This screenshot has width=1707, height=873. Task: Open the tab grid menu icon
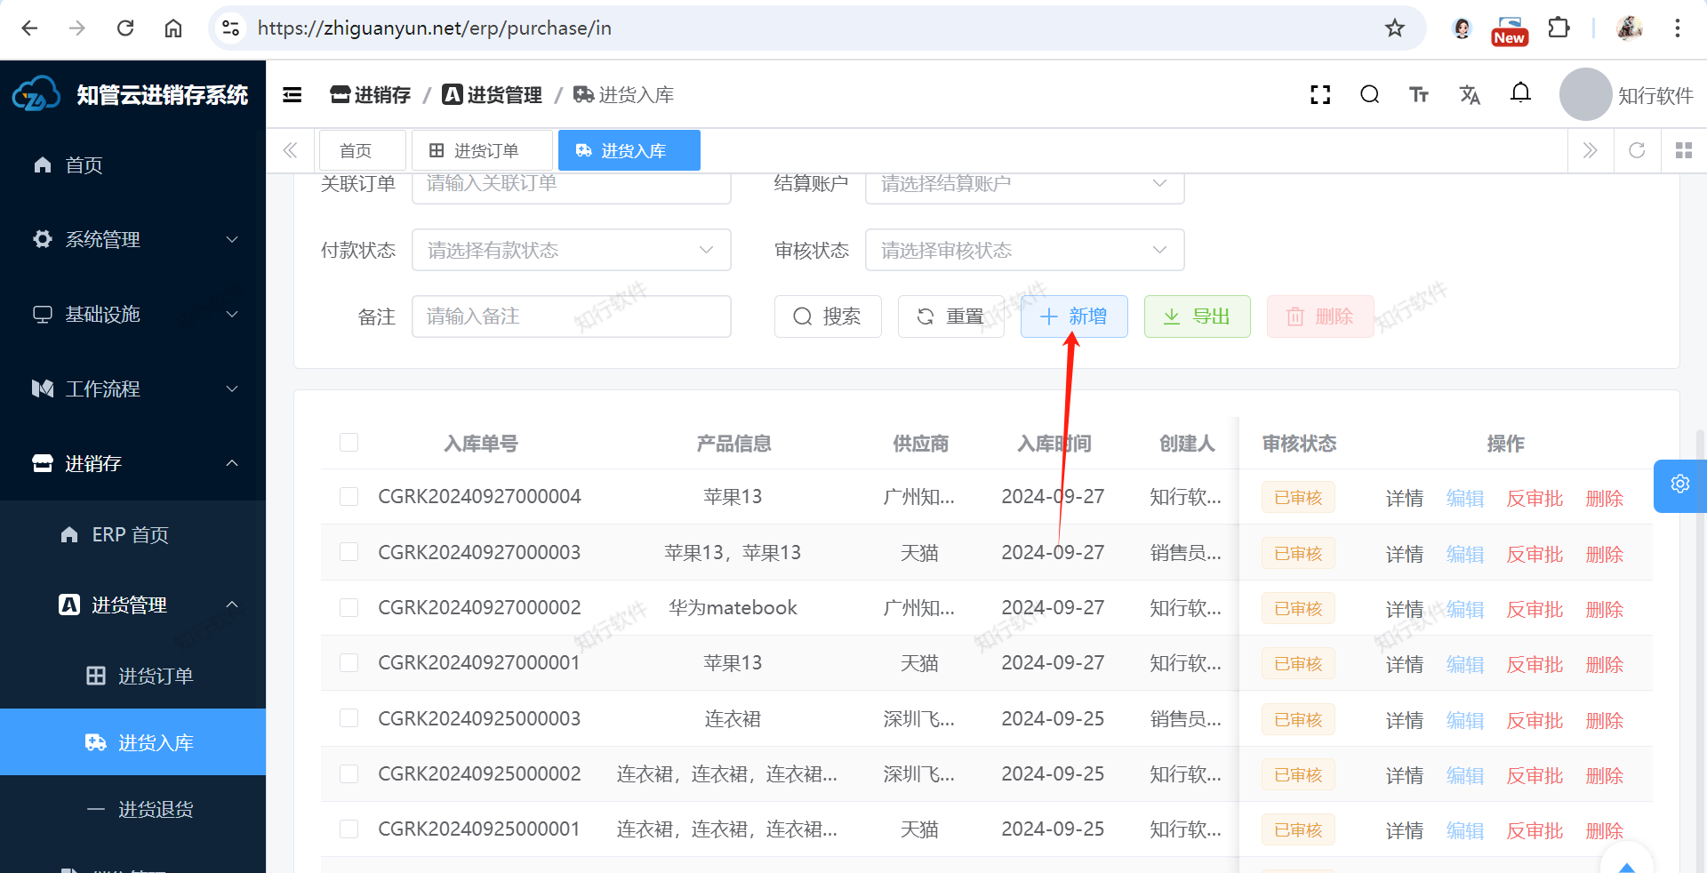pyautogui.click(x=1683, y=150)
